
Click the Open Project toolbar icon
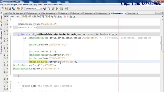pyautogui.click(x=10, y=8)
